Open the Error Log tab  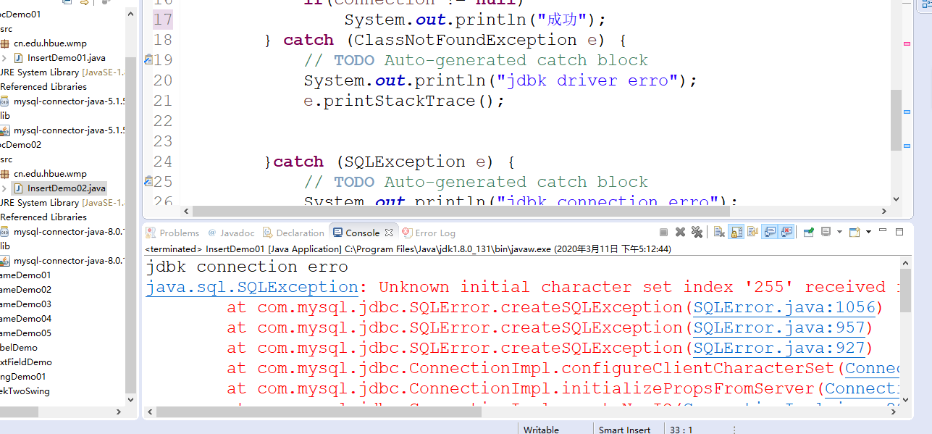(x=429, y=233)
